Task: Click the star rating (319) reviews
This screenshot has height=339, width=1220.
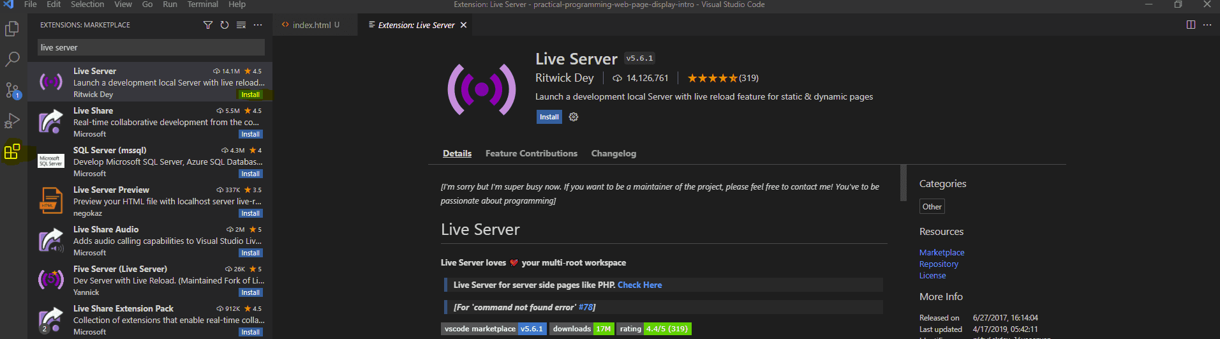Action: [x=723, y=78]
